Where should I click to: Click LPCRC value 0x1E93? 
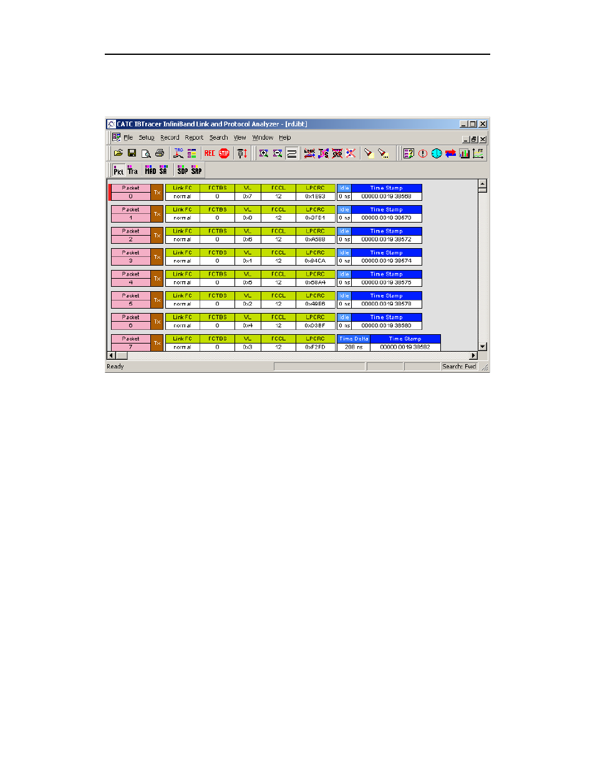[315, 196]
